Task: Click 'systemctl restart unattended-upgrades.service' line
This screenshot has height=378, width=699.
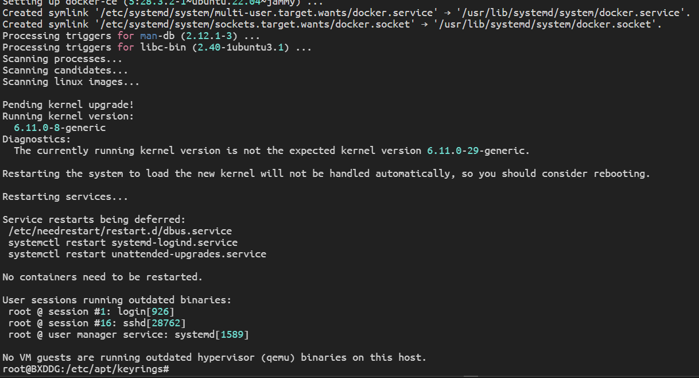Action: coord(137,254)
